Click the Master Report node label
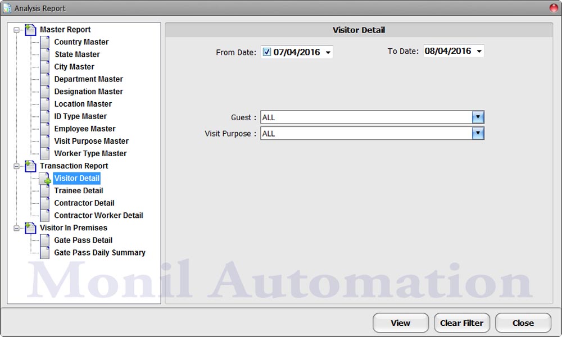 point(65,30)
